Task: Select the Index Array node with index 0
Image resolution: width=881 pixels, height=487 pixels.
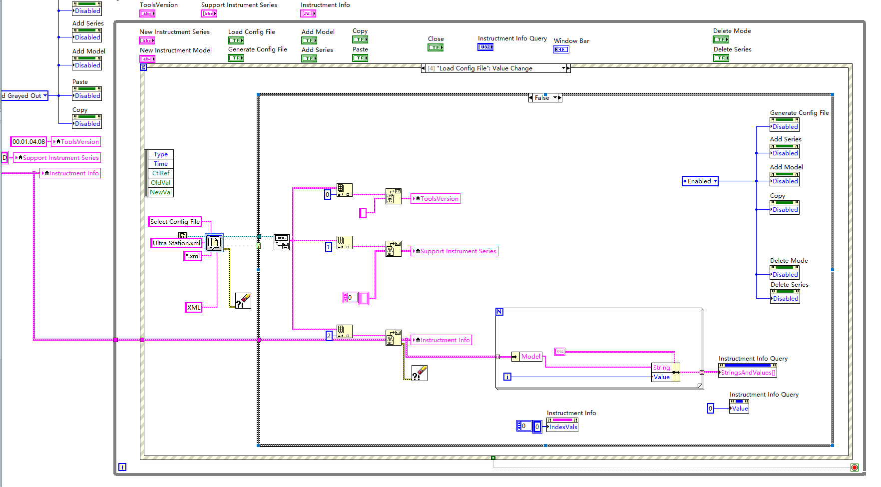Action: click(x=345, y=190)
